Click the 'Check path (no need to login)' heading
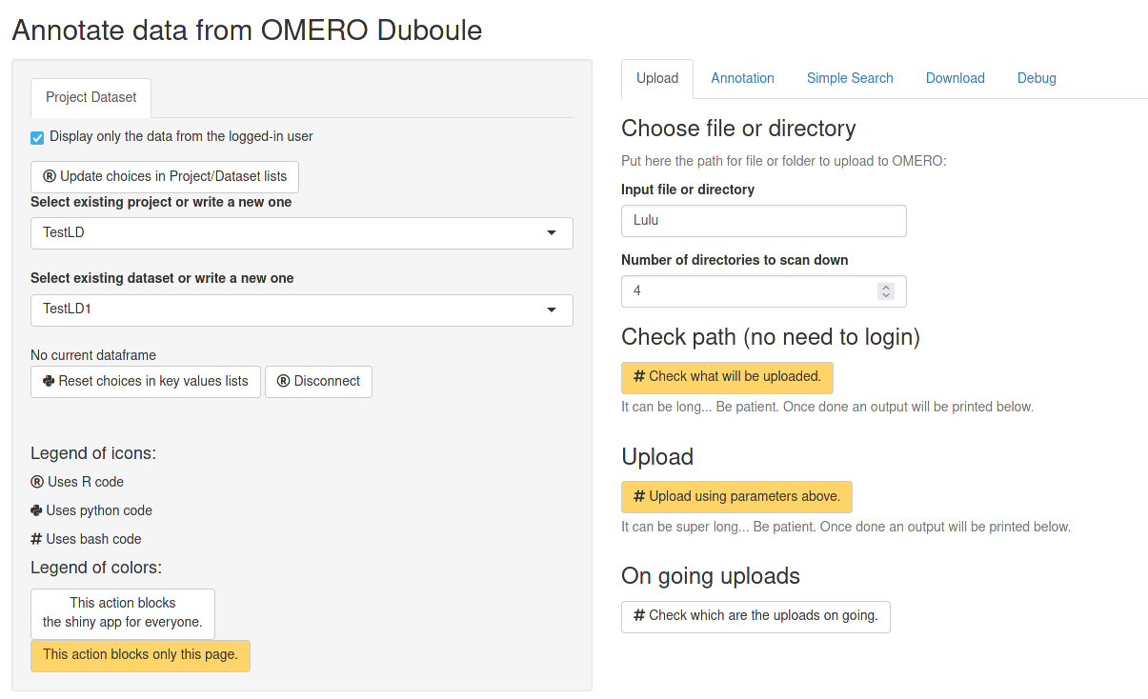The width and height of the screenshot is (1148, 699). point(771,337)
